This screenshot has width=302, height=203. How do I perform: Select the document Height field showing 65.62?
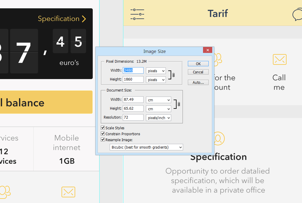tap(133, 108)
